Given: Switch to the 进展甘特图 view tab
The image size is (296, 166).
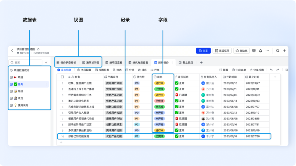Looking at the screenshot, I should (x=90, y=62).
